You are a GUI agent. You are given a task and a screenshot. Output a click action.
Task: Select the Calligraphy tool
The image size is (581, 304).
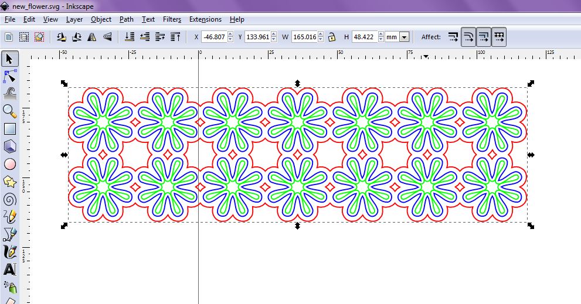pyautogui.click(x=10, y=252)
